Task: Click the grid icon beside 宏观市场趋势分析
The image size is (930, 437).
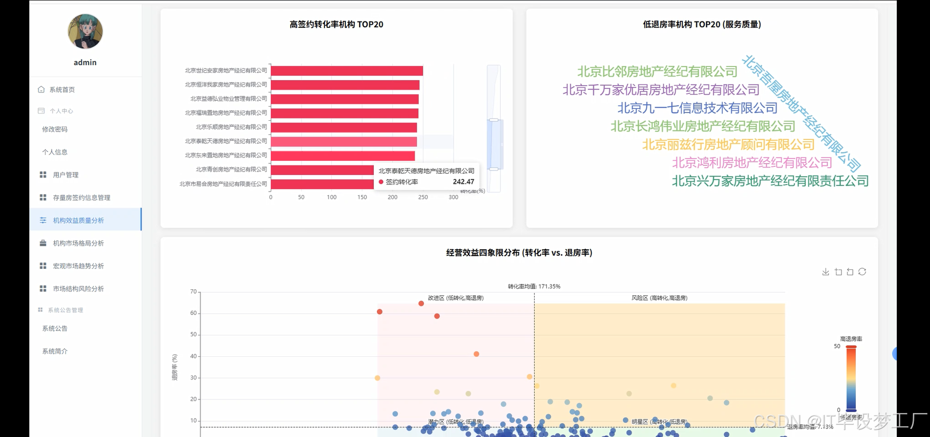Action: (43, 266)
